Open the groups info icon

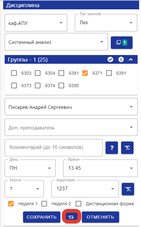click(121, 59)
